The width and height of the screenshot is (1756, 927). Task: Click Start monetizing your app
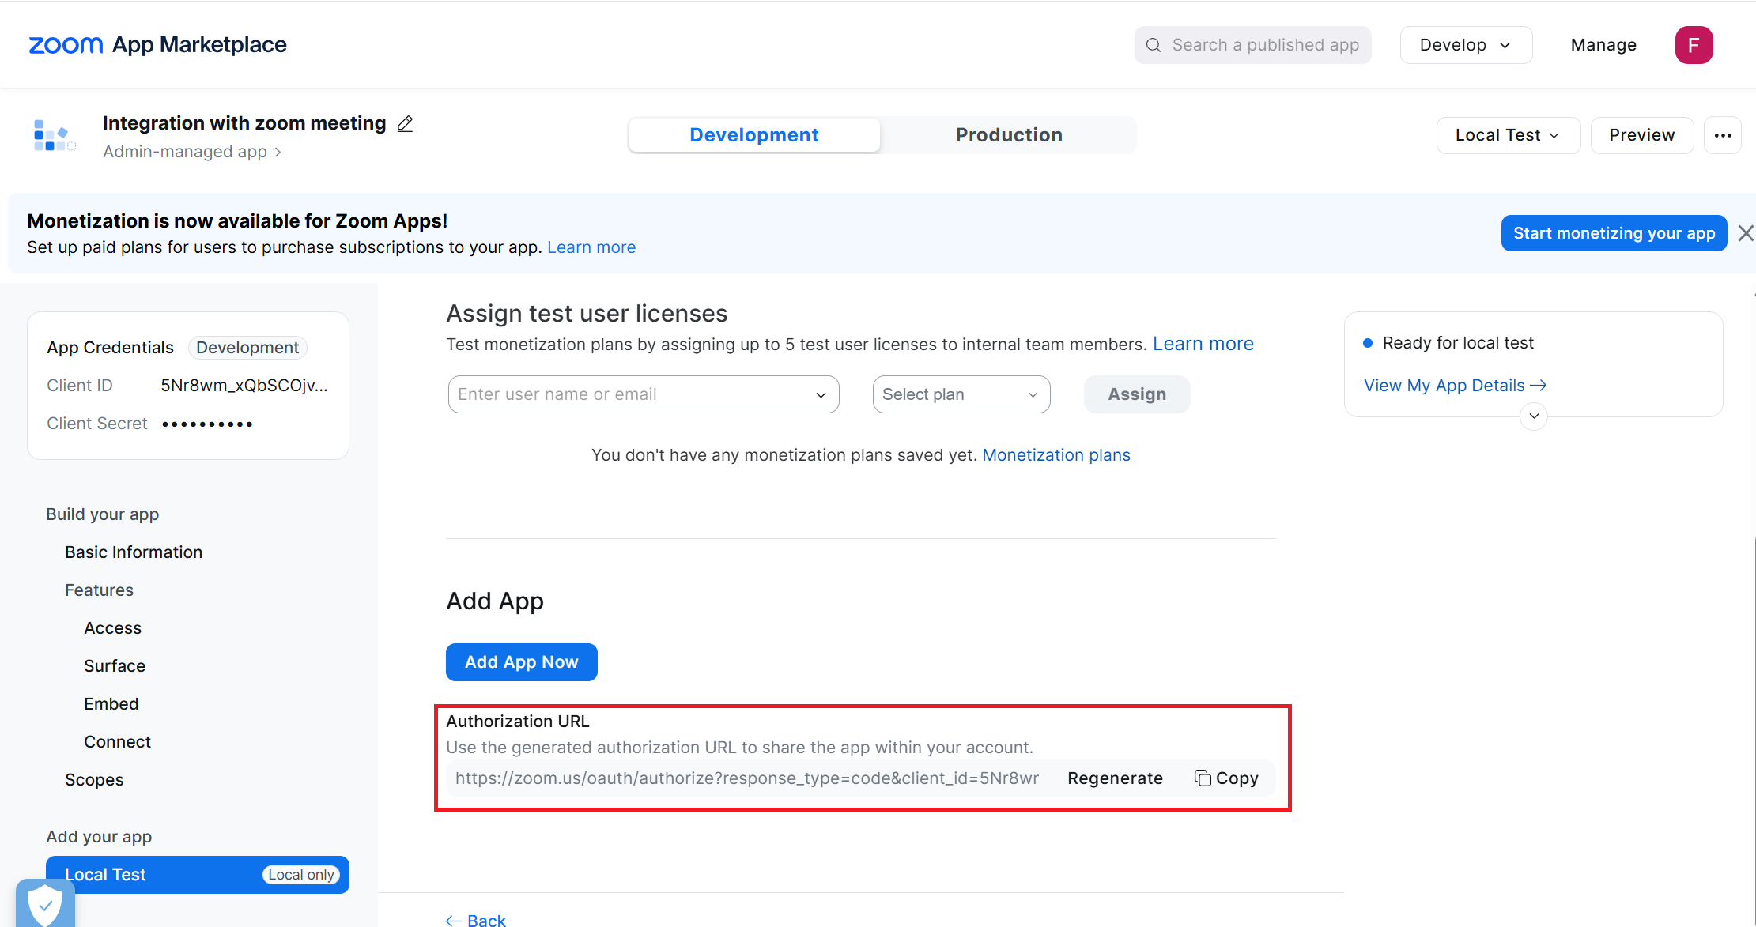(1614, 233)
